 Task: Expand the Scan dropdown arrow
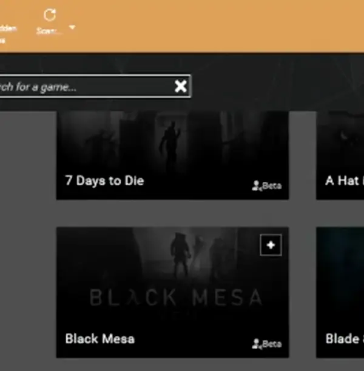tap(72, 27)
